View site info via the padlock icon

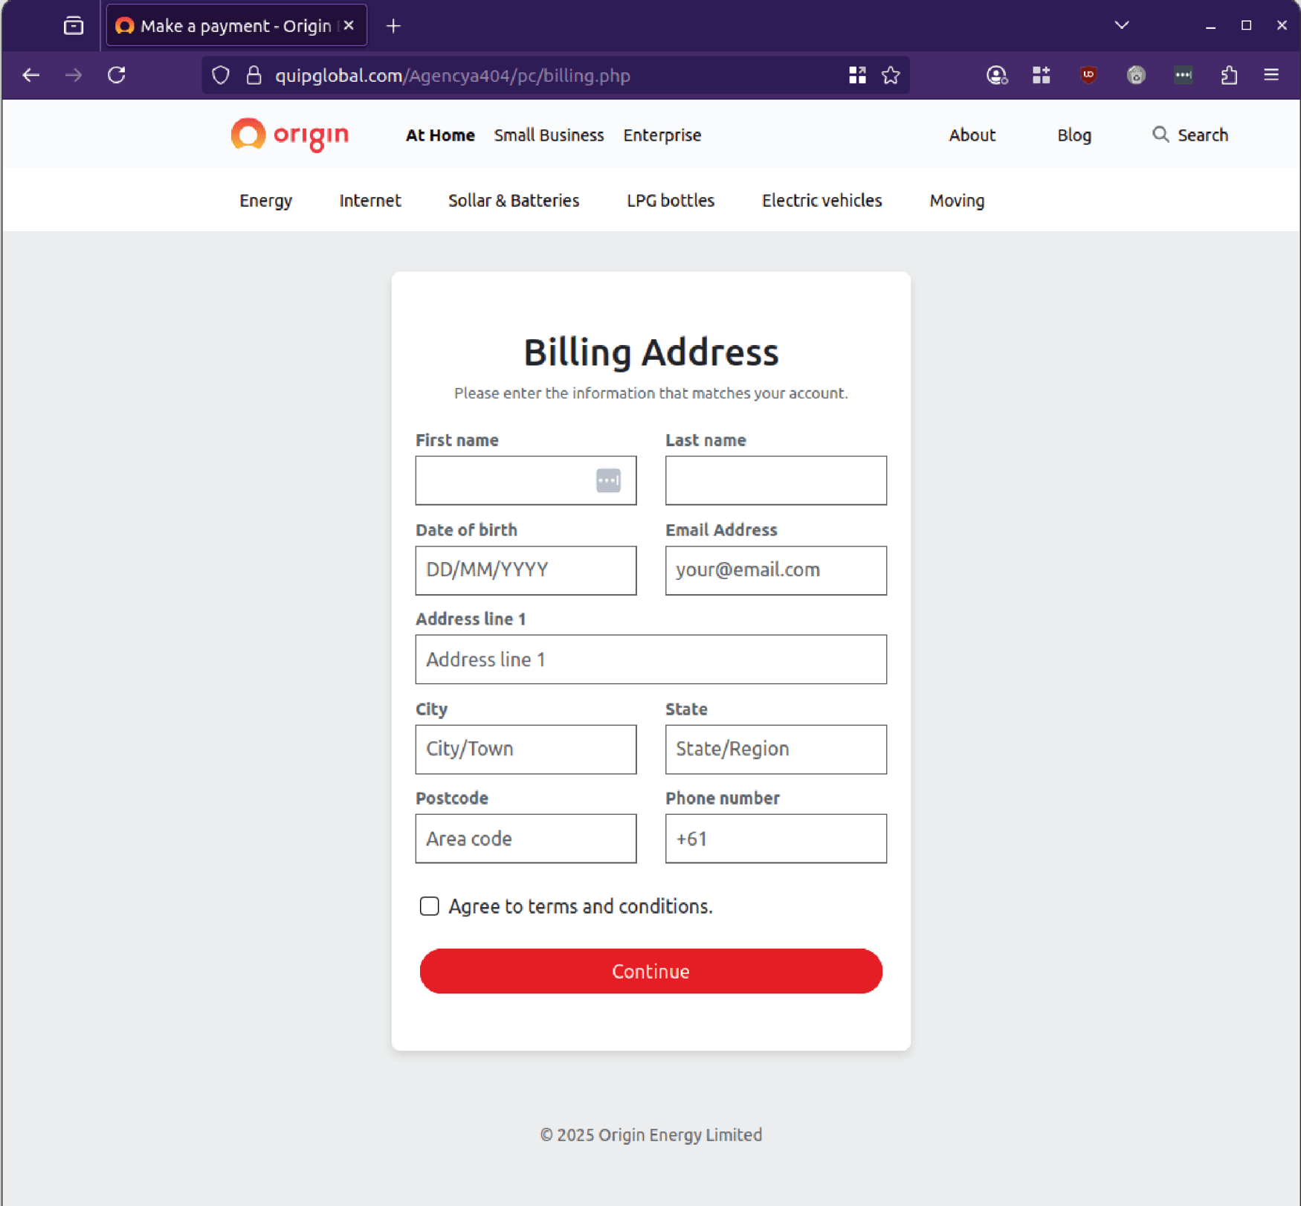(253, 75)
